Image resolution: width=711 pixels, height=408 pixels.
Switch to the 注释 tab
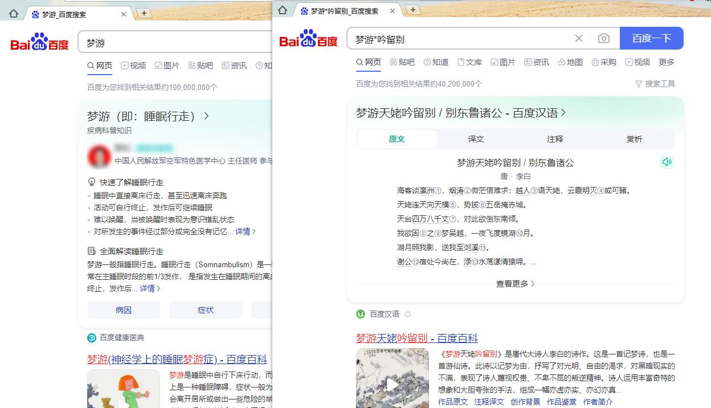(554, 138)
